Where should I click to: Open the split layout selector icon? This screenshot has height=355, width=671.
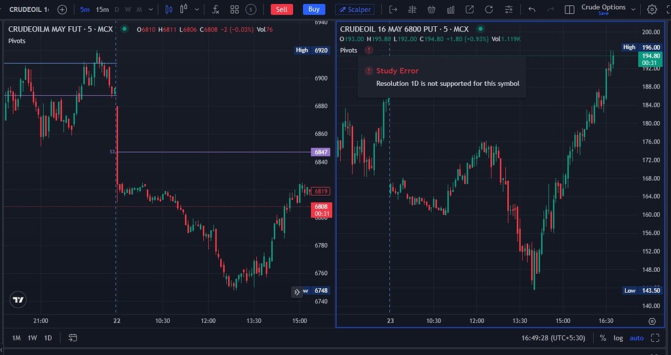click(x=569, y=9)
